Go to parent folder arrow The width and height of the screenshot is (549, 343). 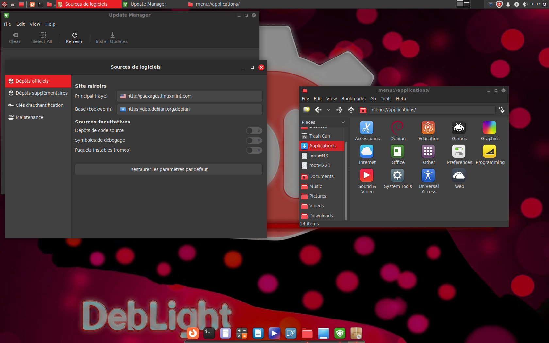(x=351, y=110)
